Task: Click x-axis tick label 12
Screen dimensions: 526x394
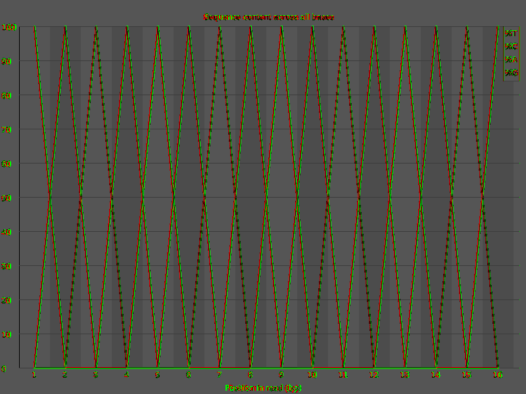Action: (374, 375)
